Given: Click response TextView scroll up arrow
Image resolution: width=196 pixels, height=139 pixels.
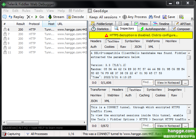Looking at the screenshot, I should 189,107.
